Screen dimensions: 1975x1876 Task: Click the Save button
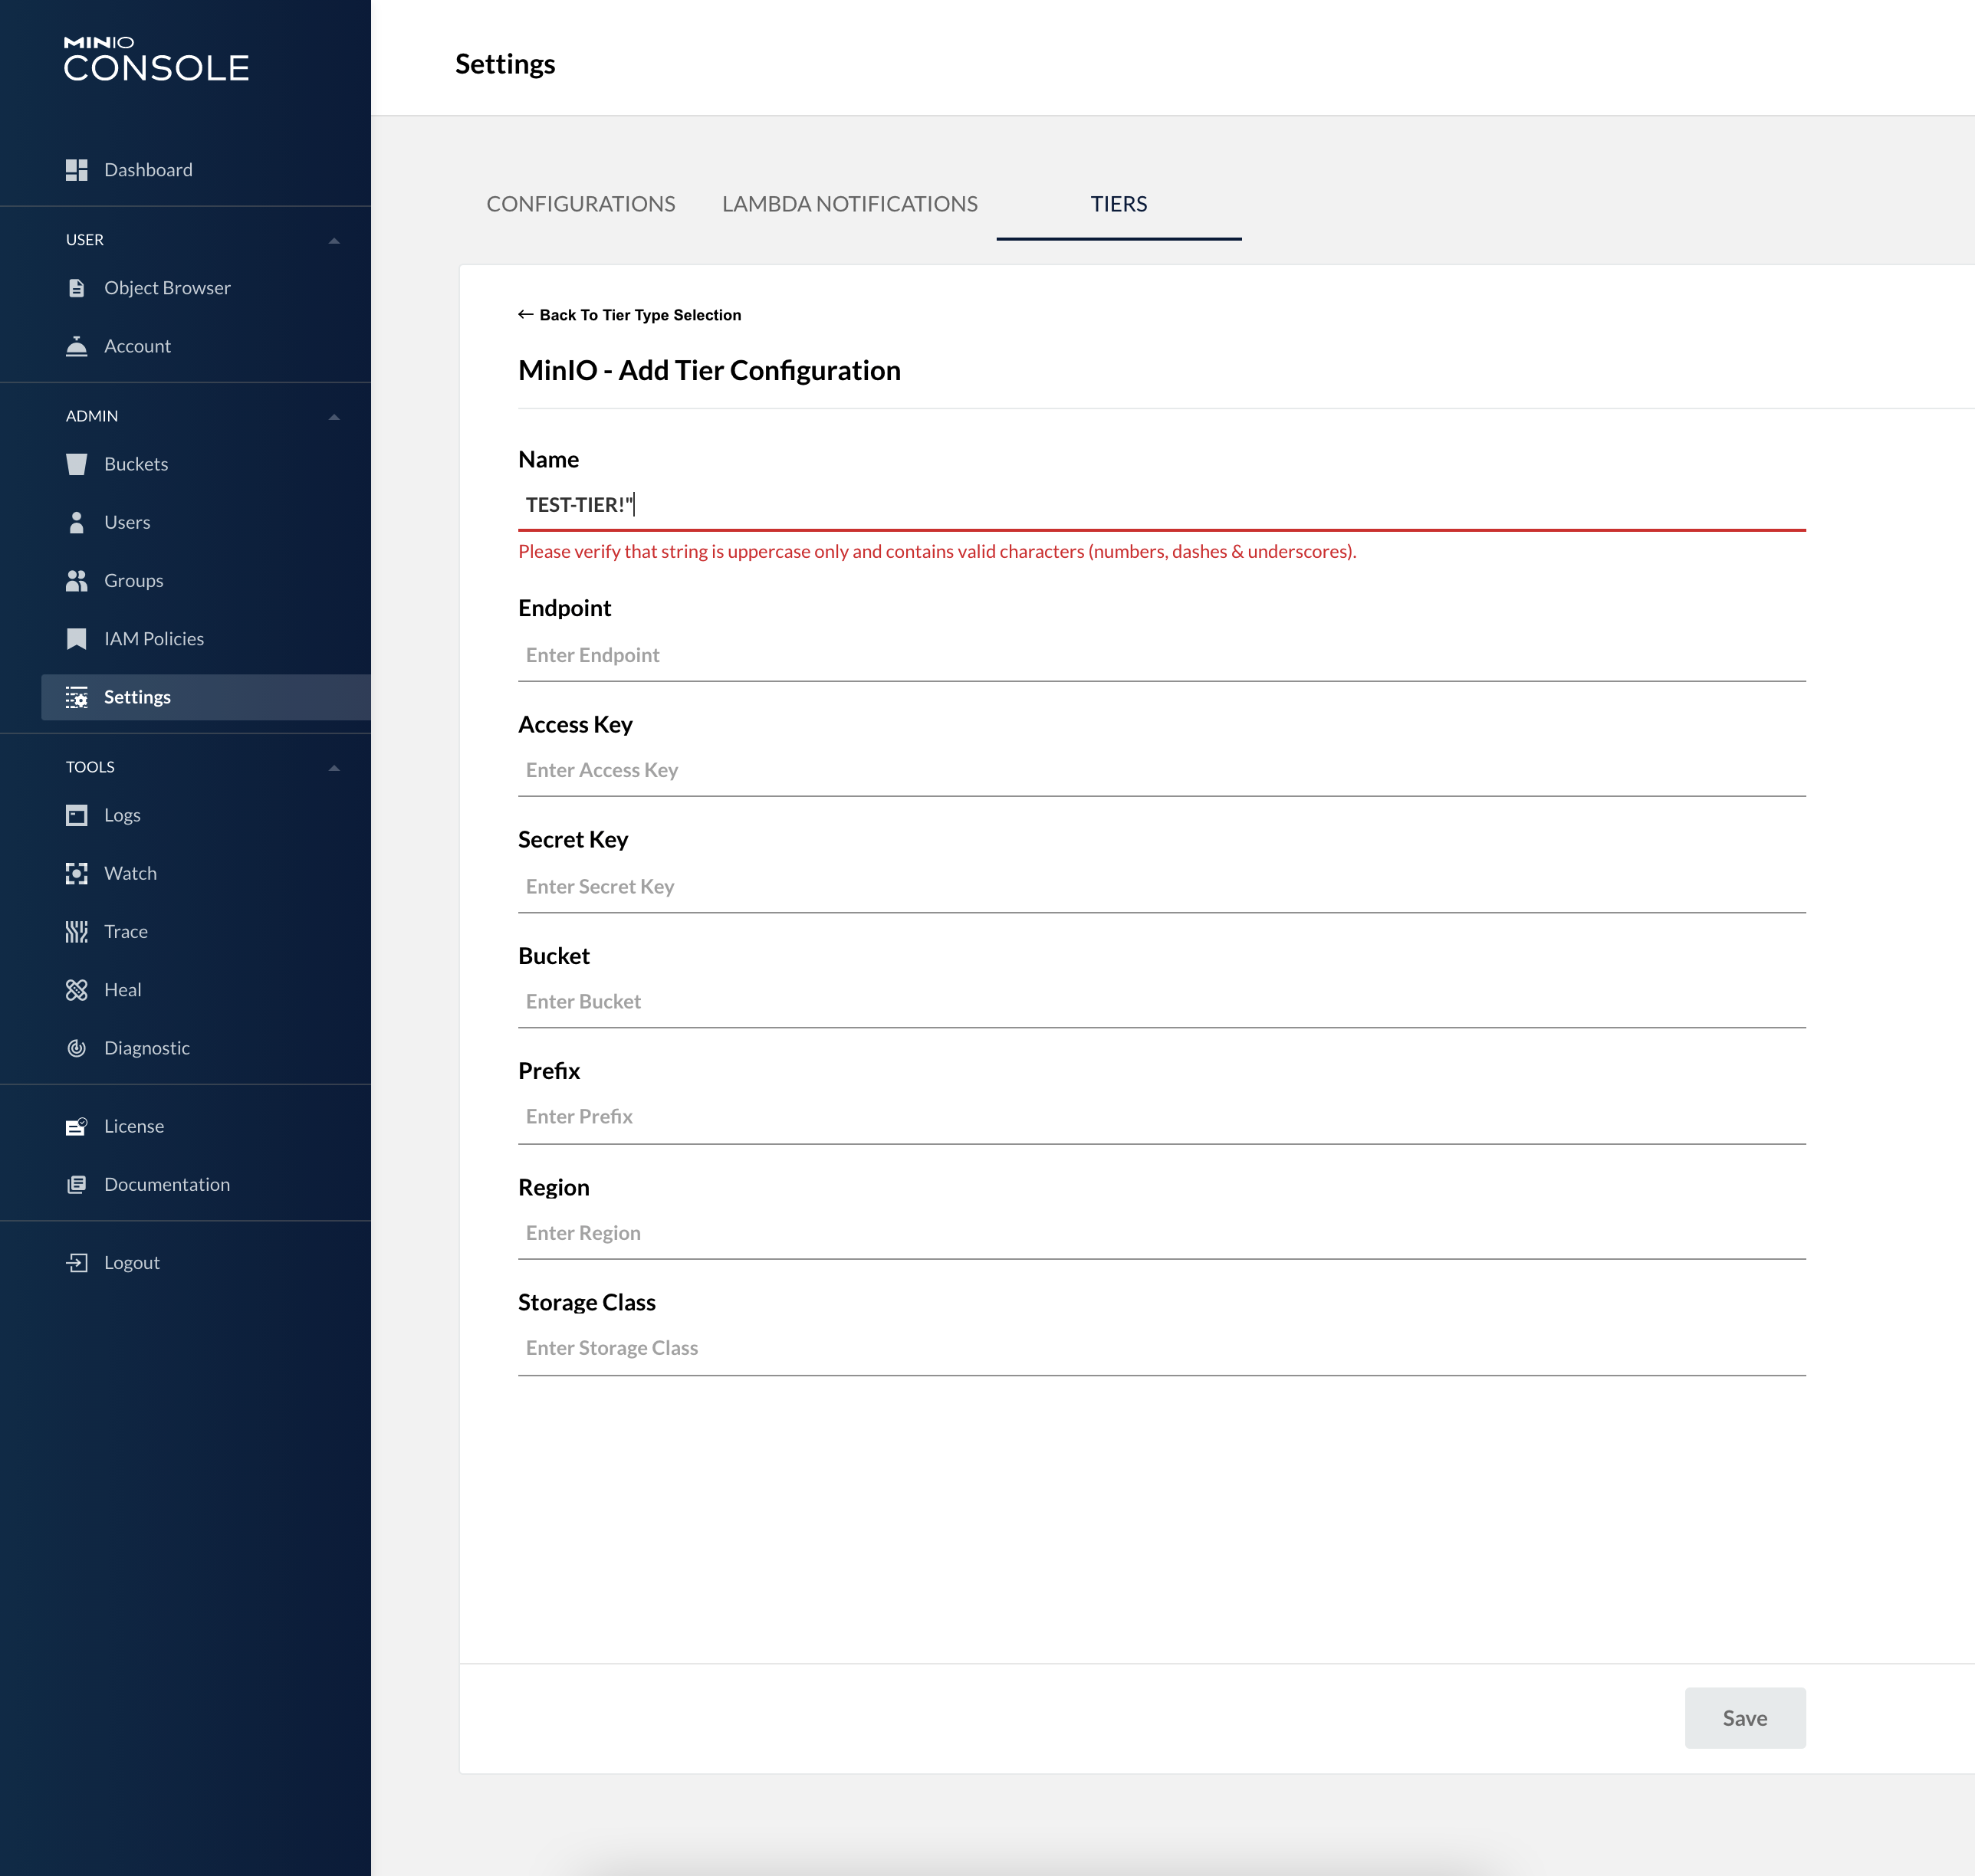[x=1745, y=1718]
